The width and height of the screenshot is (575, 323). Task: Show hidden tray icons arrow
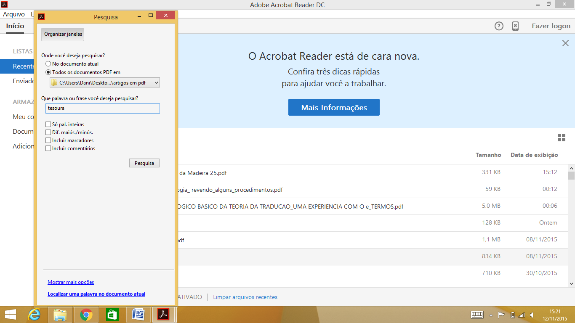(491, 315)
